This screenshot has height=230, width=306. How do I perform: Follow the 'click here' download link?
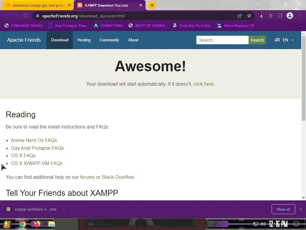click(204, 84)
